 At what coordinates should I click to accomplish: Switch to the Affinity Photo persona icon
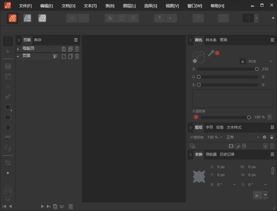click(42, 18)
